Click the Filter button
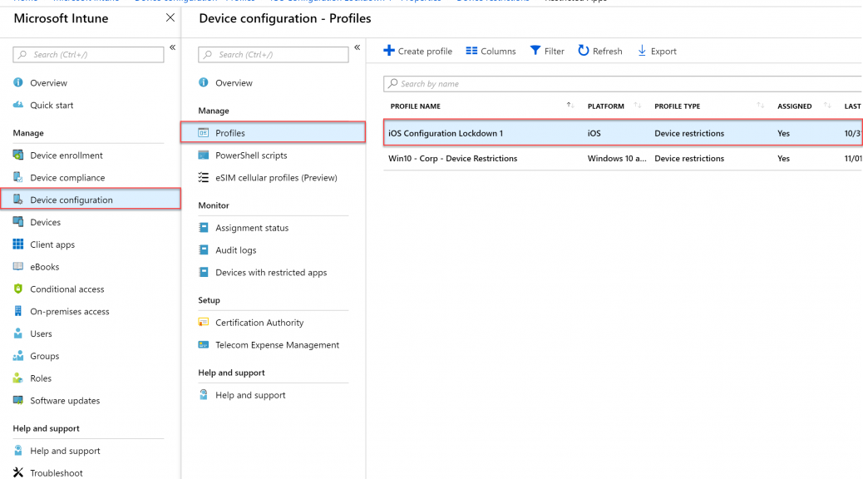 pos(547,51)
